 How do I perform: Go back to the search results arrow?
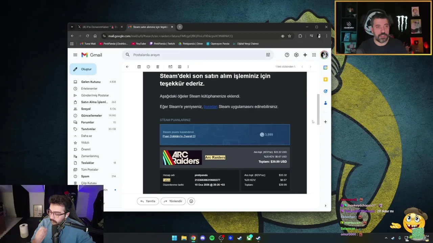127,66
